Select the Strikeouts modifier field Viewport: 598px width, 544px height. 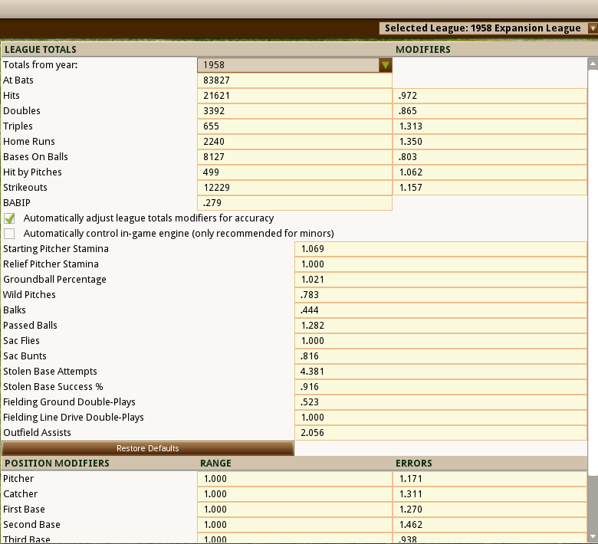click(x=491, y=188)
